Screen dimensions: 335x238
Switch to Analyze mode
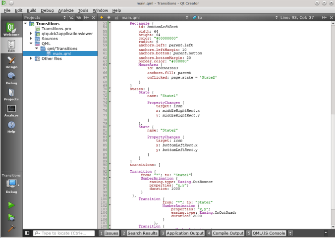(x=11, y=110)
